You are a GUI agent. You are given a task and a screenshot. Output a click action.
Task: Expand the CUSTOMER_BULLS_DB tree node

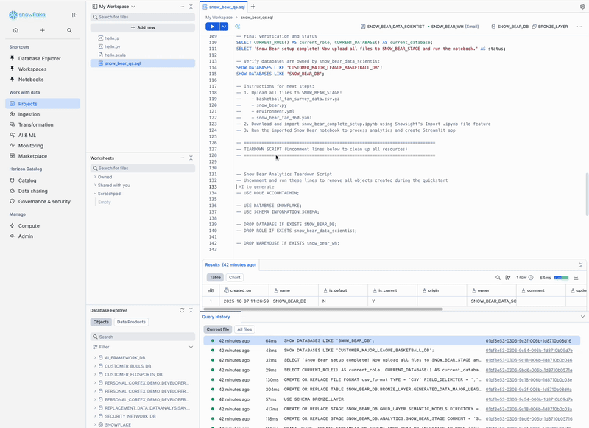coord(95,365)
